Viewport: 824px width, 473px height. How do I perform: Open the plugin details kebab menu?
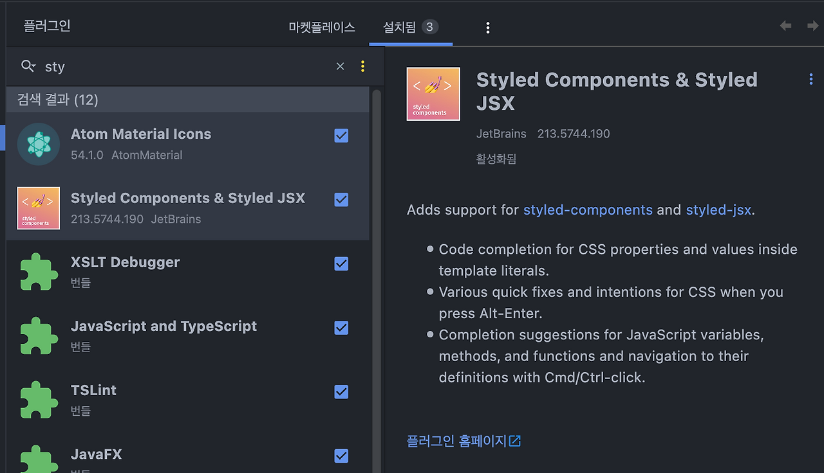[x=810, y=79]
